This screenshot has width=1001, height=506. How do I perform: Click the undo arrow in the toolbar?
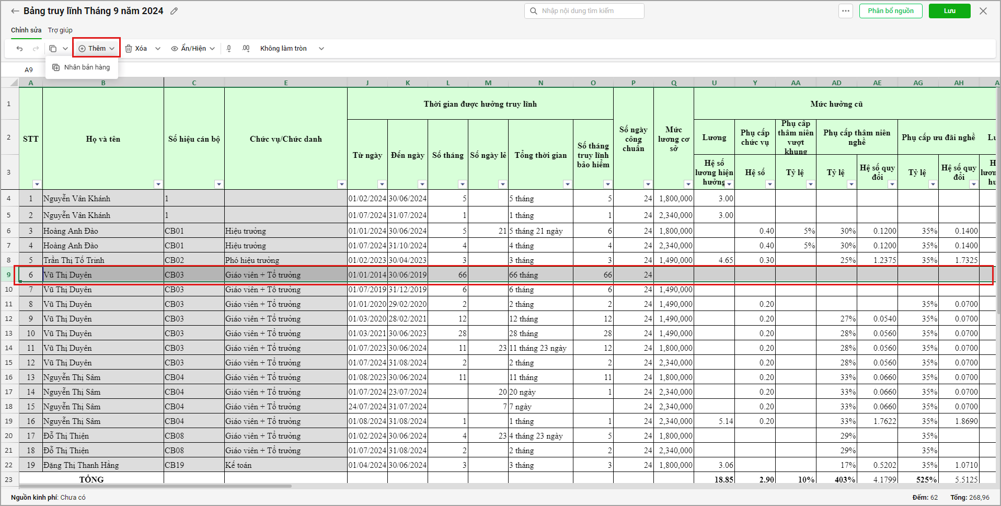[x=20, y=49]
